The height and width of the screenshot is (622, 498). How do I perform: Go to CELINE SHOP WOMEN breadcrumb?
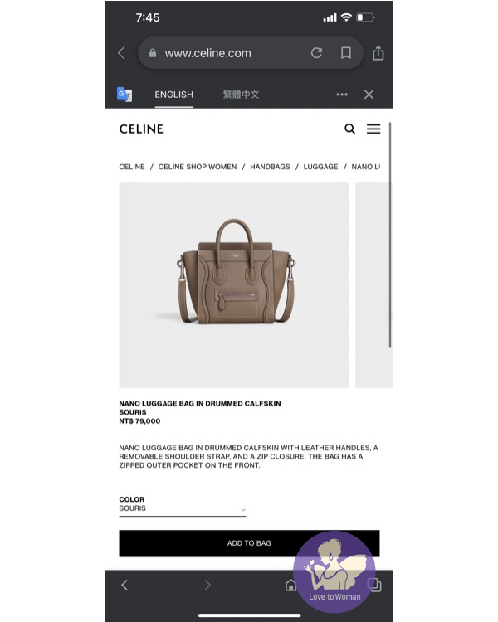tap(198, 167)
